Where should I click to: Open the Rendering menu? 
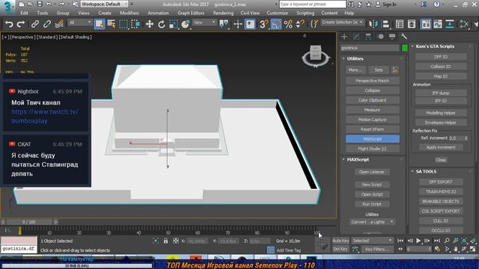tap(223, 13)
